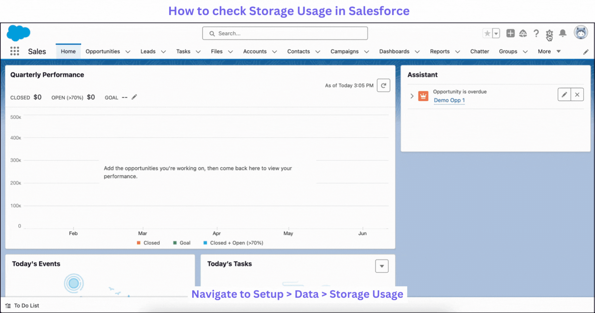595x313 pixels.
Task: Click the 'Opportunity is overdue' text
Action: click(460, 92)
